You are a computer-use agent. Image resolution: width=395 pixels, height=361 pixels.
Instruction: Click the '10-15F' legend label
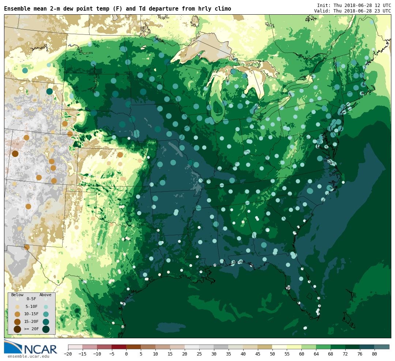[31, 314]
